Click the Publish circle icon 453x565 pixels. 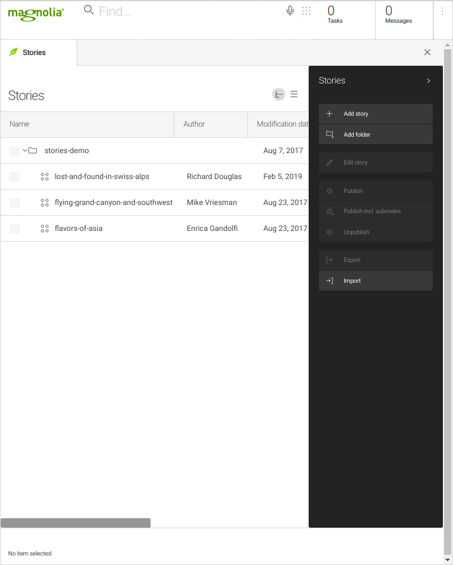coord(330,191)
